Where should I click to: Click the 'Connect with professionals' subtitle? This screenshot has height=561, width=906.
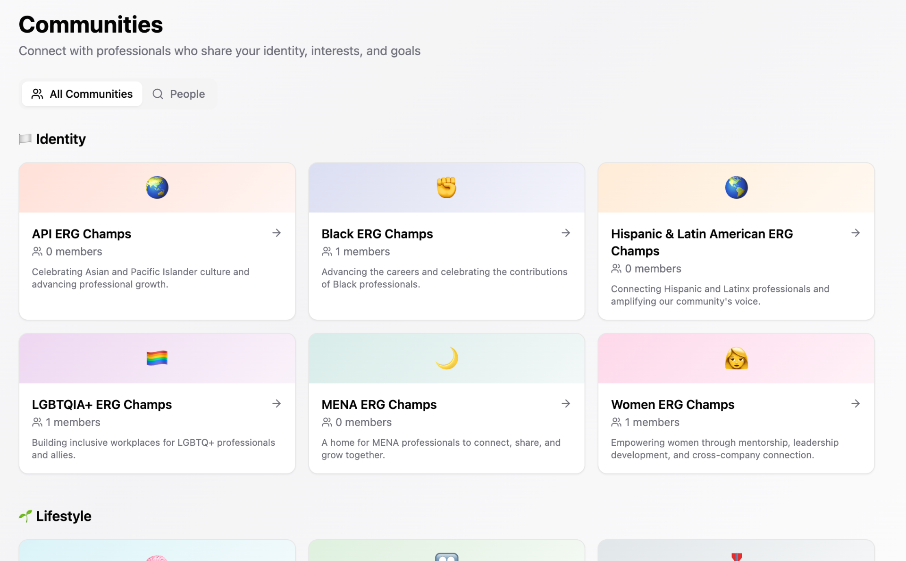tap(219, 51)
